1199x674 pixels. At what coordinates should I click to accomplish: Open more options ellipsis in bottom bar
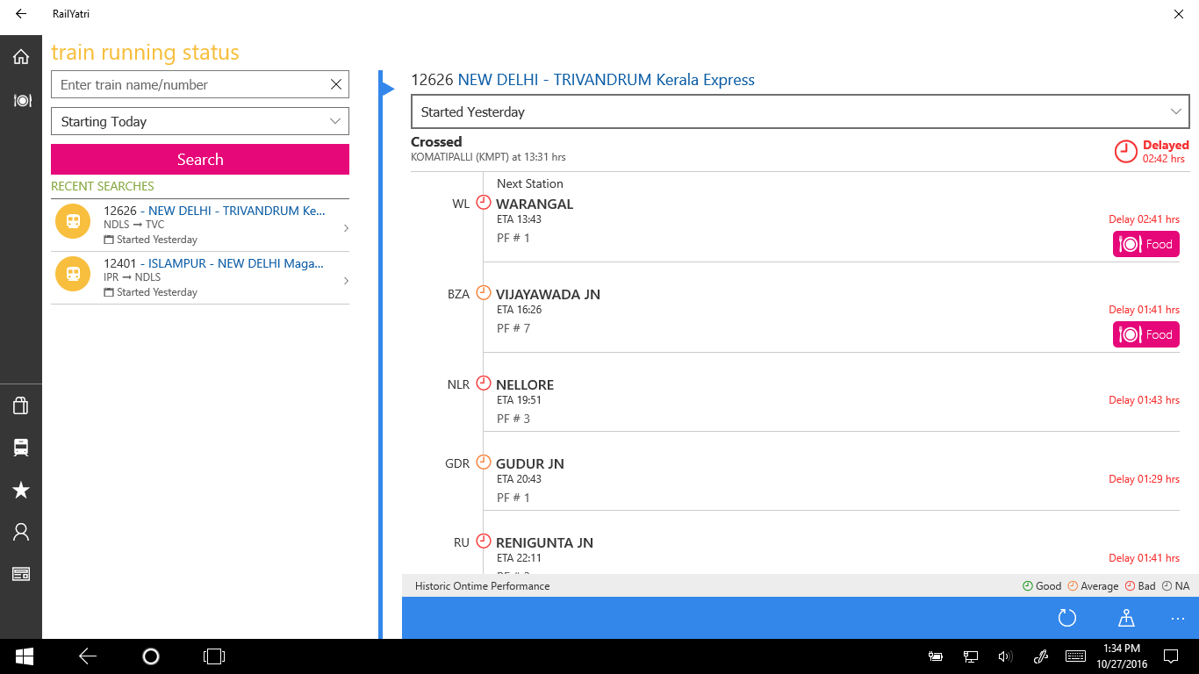pyautogui.click(x=1178, y=619)
